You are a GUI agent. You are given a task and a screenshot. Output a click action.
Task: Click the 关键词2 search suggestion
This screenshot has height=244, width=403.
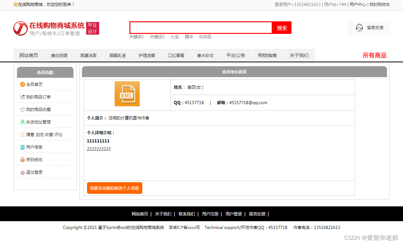click(x=157, y=37)
